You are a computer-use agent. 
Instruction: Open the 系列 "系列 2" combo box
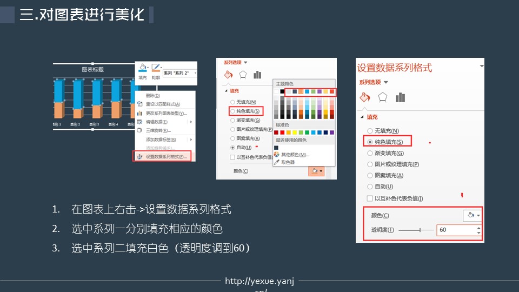pyautogui.click(x=179, y=73)
